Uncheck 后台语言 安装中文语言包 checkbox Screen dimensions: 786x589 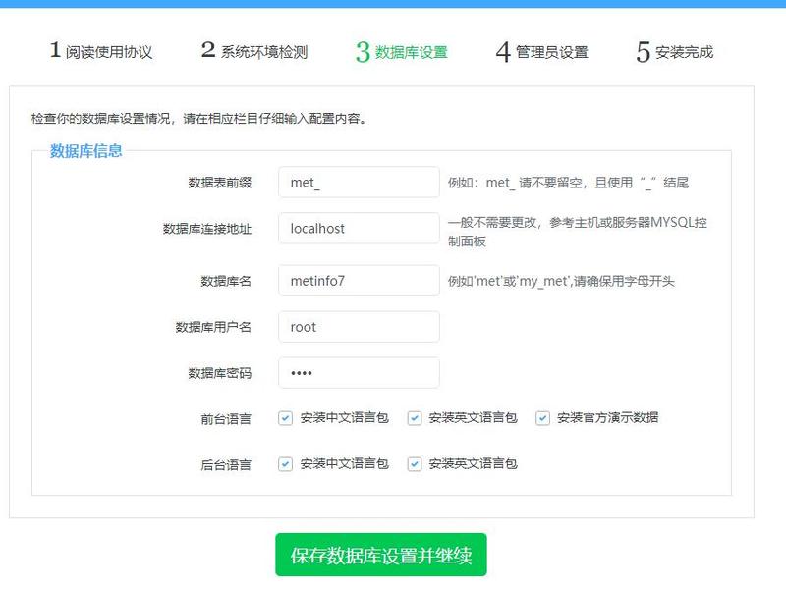click(x=285, y=464)
